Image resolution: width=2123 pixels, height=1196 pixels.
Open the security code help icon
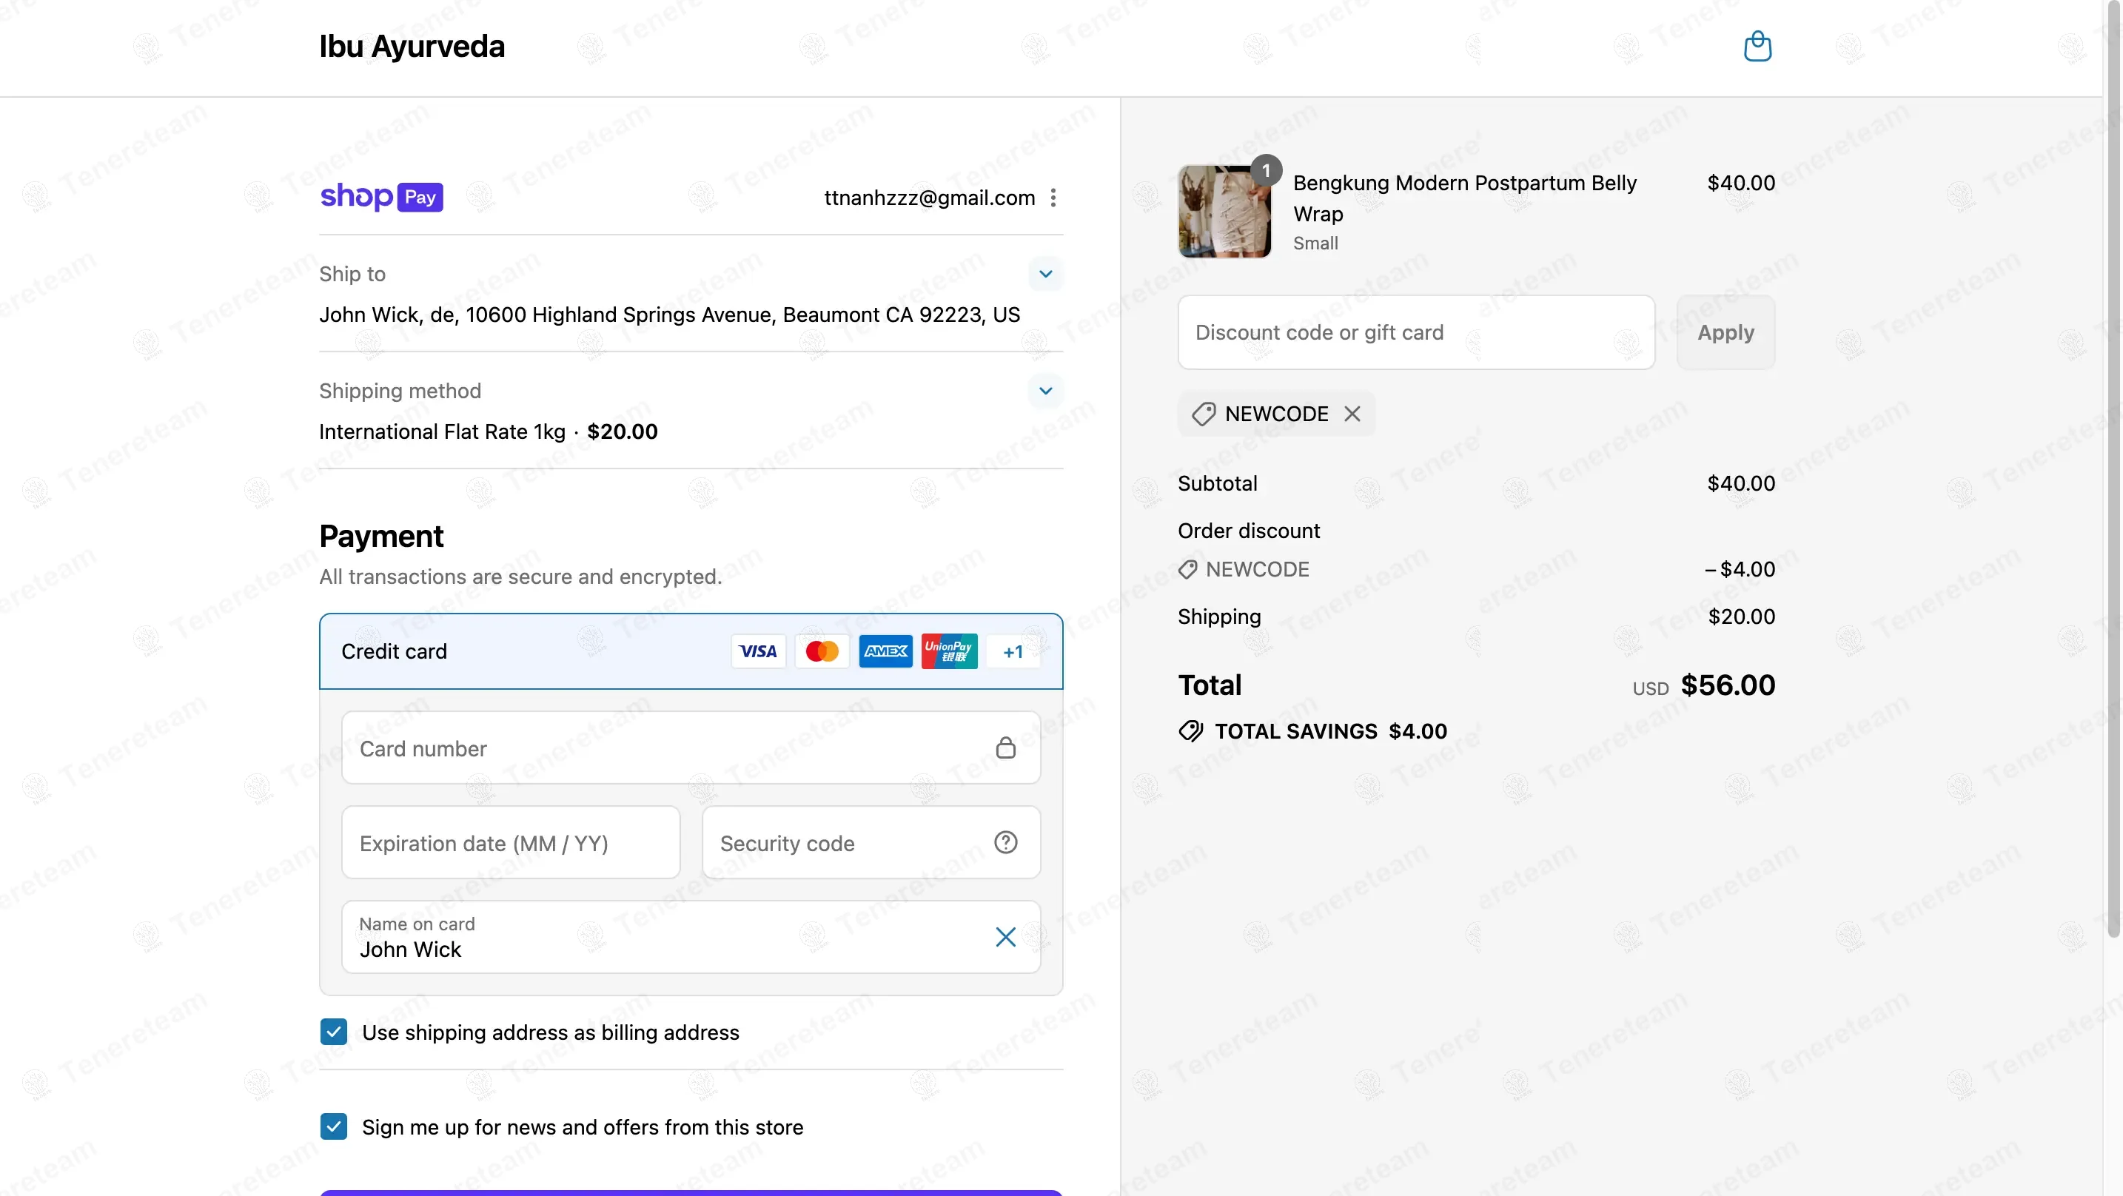[x=1005, y=842]
